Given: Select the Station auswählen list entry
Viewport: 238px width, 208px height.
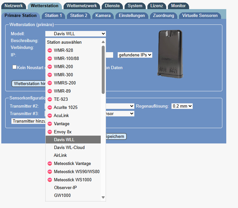Looking at the screenshot, I should pos(73,42).
